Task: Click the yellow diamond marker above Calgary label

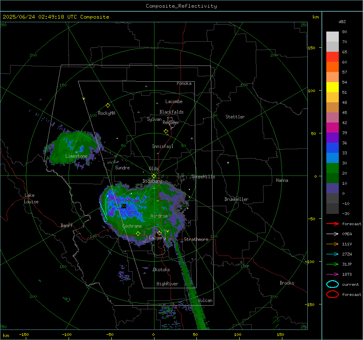Action: coord(159,233)
